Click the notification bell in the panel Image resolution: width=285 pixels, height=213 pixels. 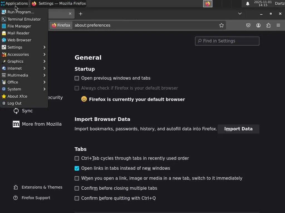point(247,4)
